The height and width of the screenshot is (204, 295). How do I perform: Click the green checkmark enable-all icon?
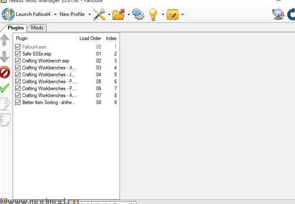(x=5, y=88)
